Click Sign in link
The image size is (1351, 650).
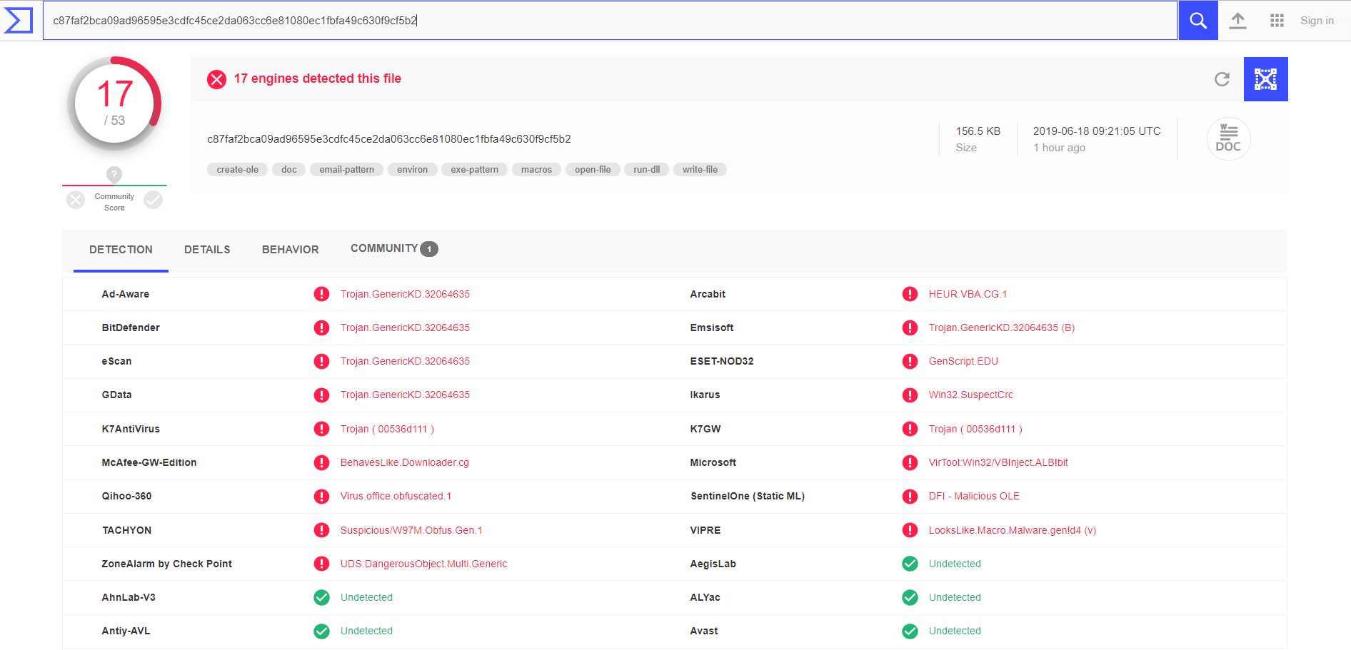[1317, 21]
